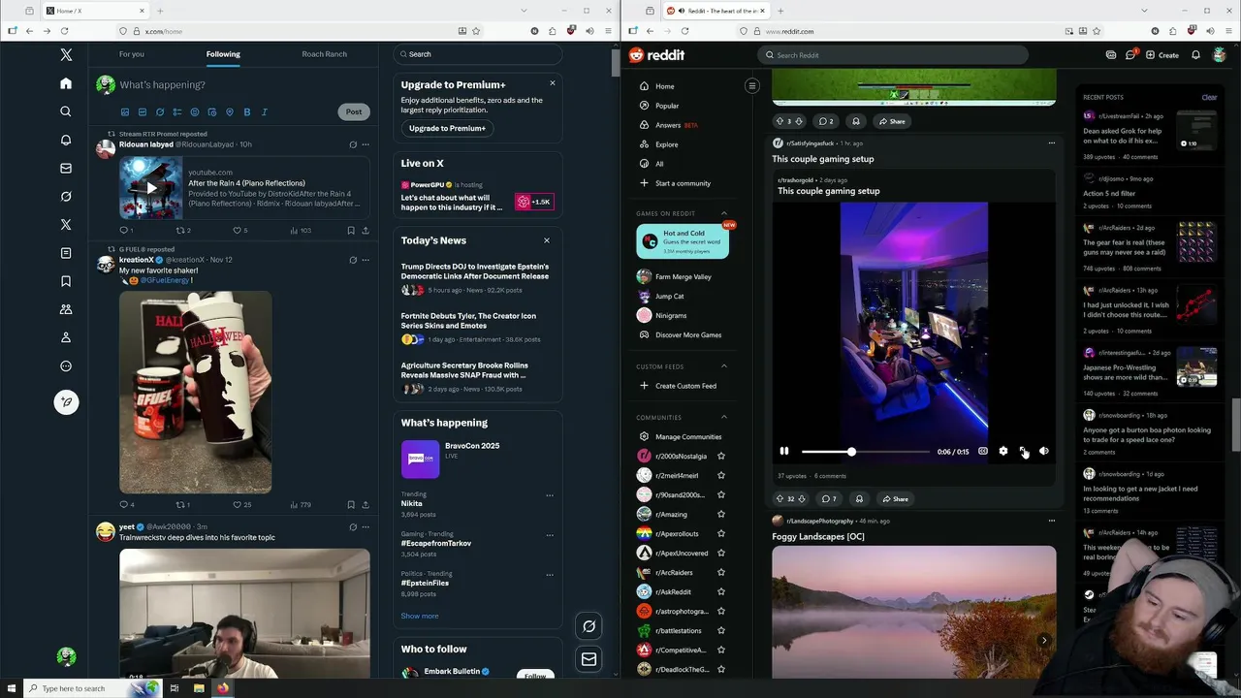Bookmark kreationX's shaker post
1241x698 pixels.
pos(351,505)
